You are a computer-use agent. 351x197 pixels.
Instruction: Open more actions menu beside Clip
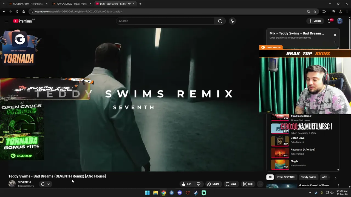[260, 184]
